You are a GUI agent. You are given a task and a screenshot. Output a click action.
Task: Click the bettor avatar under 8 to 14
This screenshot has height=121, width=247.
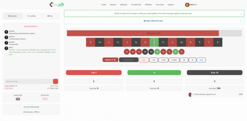click(x=190, y=94)
